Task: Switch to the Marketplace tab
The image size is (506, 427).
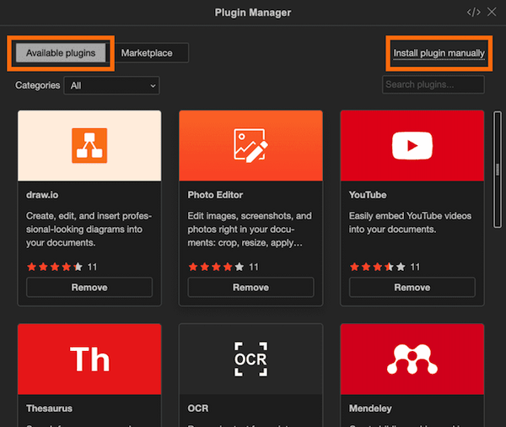Action: click(147, 53)
